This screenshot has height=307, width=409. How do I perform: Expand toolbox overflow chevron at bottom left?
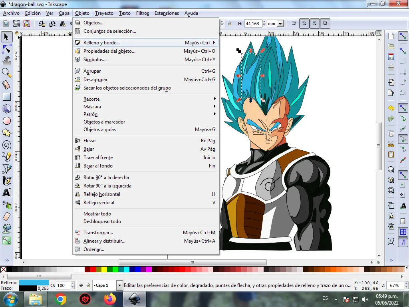[7, 260]
